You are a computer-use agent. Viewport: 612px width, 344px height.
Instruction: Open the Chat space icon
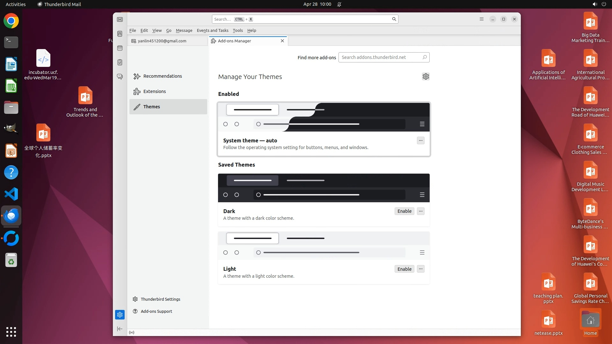tap(120, 77)
